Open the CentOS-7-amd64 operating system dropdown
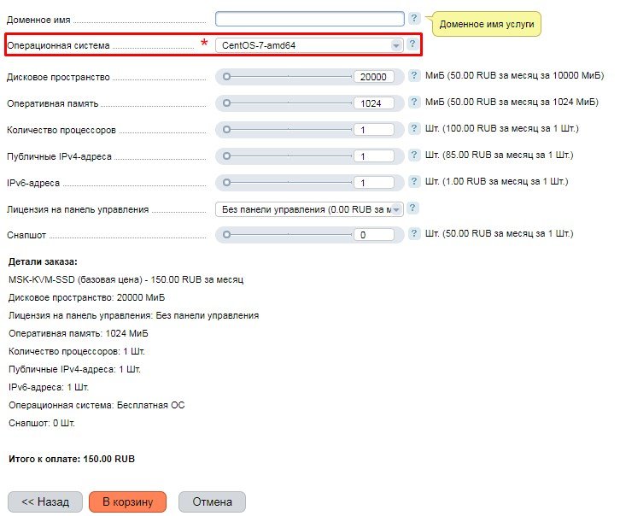The height and width of the screenshot is (516, 620). click(308, 44)
